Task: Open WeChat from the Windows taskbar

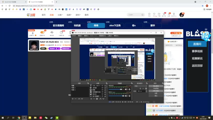Action: tap(46, 118)
